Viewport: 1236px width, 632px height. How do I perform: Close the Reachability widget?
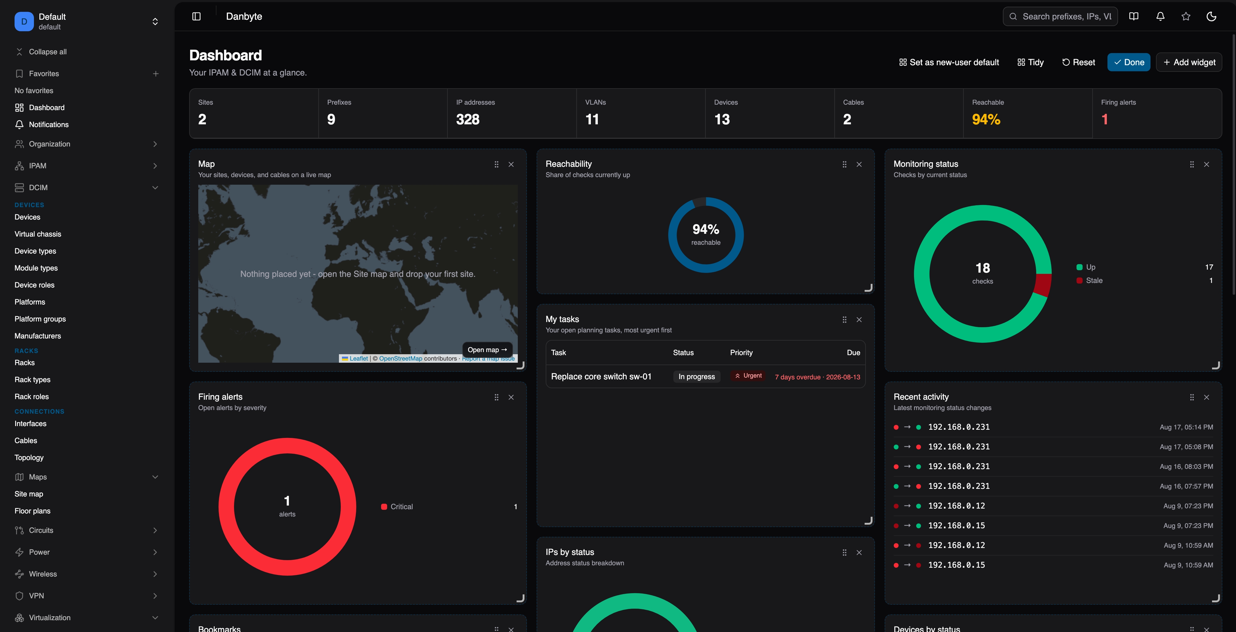tap(859, 164)
